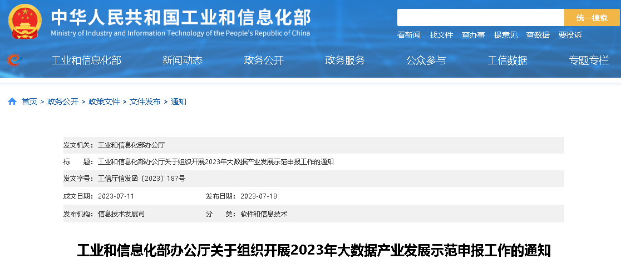Click the red swirl icon in navigation bar
Screen dimensions: 621x269
click(x=14, y=60)
